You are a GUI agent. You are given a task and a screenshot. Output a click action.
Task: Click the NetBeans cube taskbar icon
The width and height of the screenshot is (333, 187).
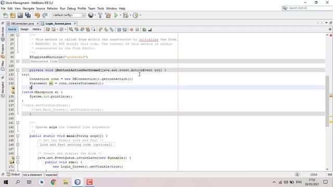78,182
